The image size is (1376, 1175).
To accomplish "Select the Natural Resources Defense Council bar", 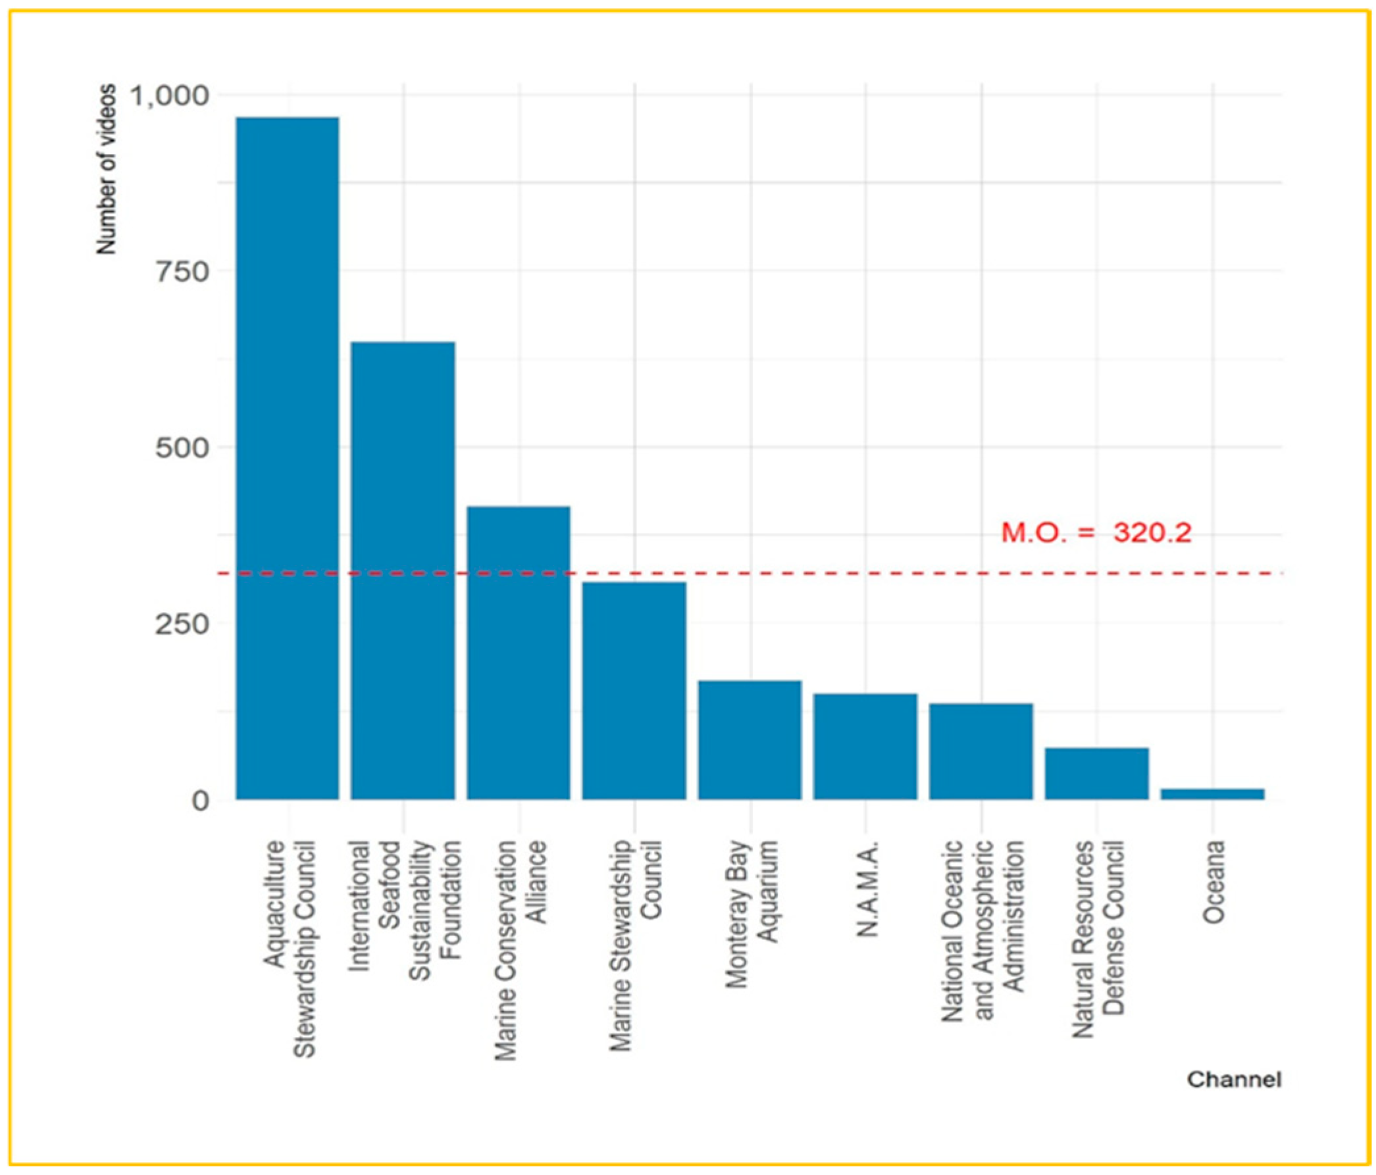I will 1096,774.
